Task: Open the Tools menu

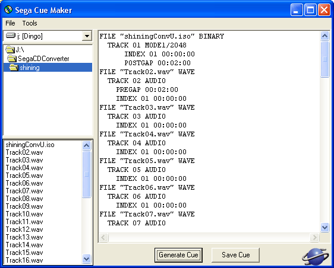Action: 30,23
